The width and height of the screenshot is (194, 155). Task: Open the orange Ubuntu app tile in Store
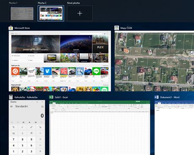click(15, 71)
